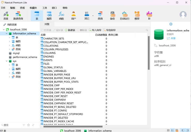This screenshot has height=132, width=191.
Task: Expand Tables (表) under sys
Action: 9,65
